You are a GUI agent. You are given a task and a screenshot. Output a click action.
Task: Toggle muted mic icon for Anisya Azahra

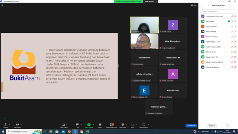[x=232, y=32]
